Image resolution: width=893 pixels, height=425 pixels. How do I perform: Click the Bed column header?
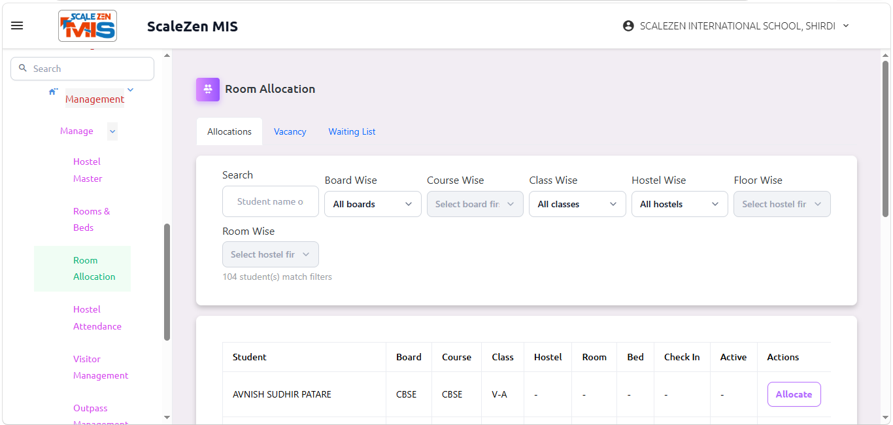635,357
